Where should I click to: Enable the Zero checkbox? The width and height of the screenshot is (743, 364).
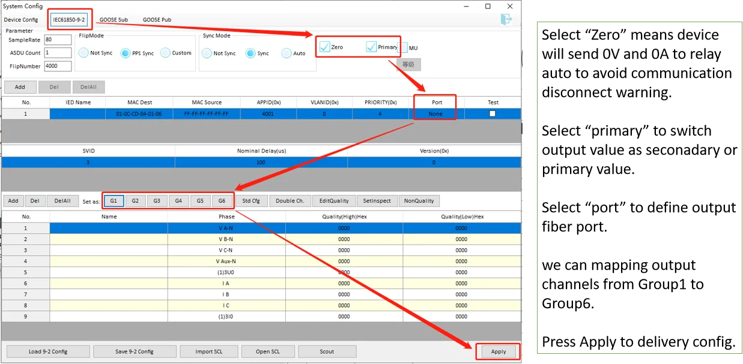point(325,47)
